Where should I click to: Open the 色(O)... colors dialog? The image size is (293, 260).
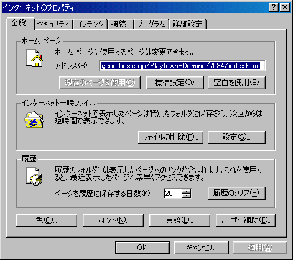[x=47, y=220]
